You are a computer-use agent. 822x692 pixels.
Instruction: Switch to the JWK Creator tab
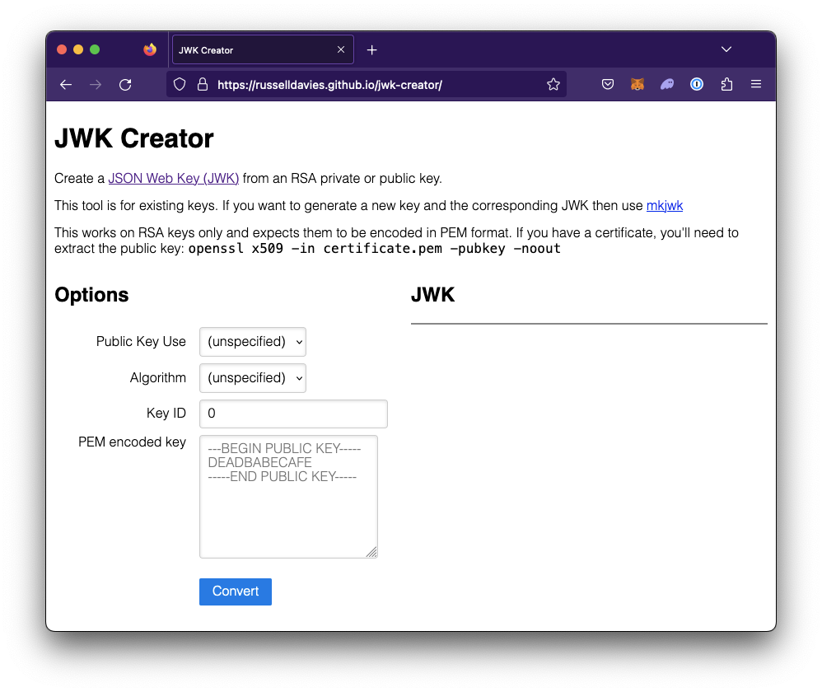(247, 49)
